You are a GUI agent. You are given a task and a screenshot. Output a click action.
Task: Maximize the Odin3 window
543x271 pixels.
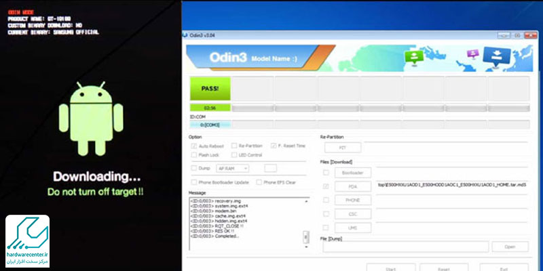tap(517, 35)
